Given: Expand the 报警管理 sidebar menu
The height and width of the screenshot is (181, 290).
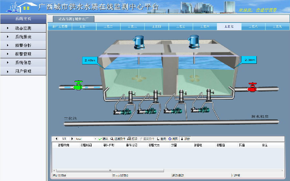Looking at the screenshot, I should (x=23, y=54).
